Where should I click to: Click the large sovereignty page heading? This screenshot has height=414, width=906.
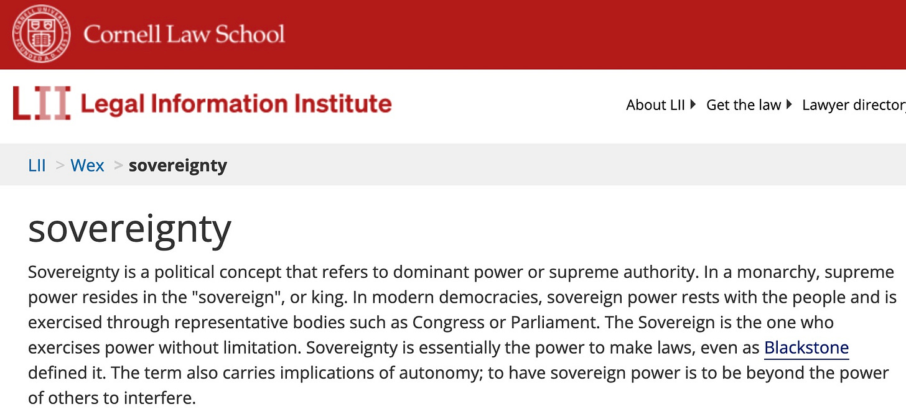129,229
